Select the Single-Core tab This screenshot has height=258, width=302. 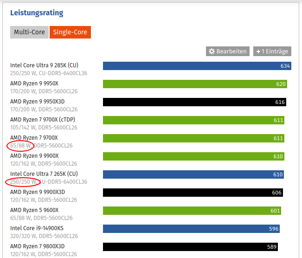(70, 32)
